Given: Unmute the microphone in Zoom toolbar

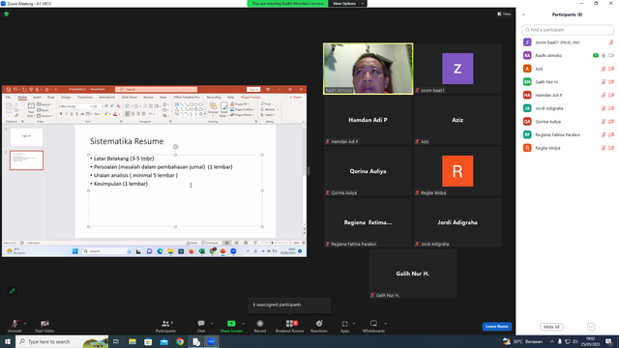Looking at the screenshot, I should point(15,326).
